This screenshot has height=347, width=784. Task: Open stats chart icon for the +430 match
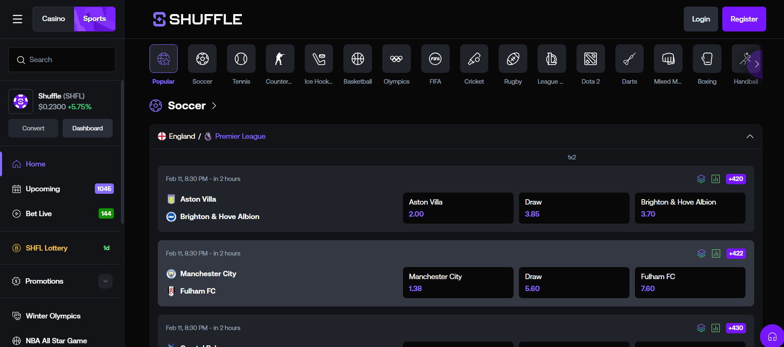[x=716, y=328]
